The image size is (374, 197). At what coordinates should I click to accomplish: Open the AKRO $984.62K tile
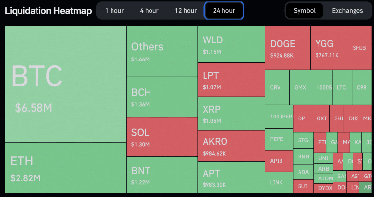[231, 146]
